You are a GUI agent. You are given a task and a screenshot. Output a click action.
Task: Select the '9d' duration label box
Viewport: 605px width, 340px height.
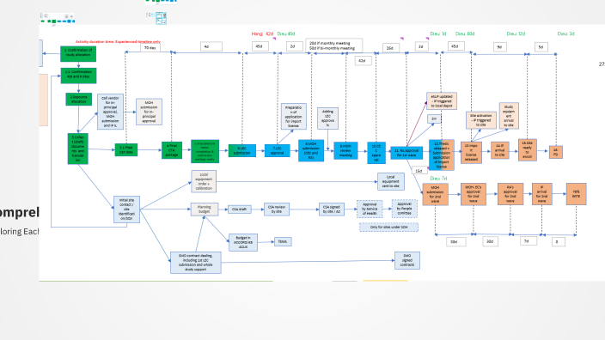point(500,47)
